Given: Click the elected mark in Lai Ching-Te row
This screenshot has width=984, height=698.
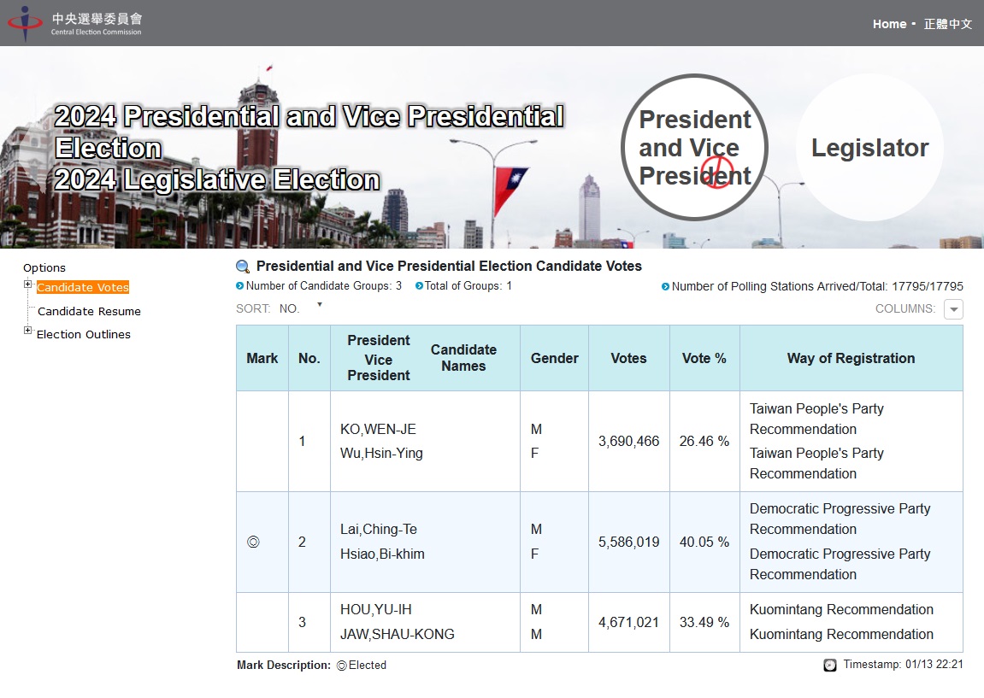Looking at the screenshot, I should tap(253, 543).
